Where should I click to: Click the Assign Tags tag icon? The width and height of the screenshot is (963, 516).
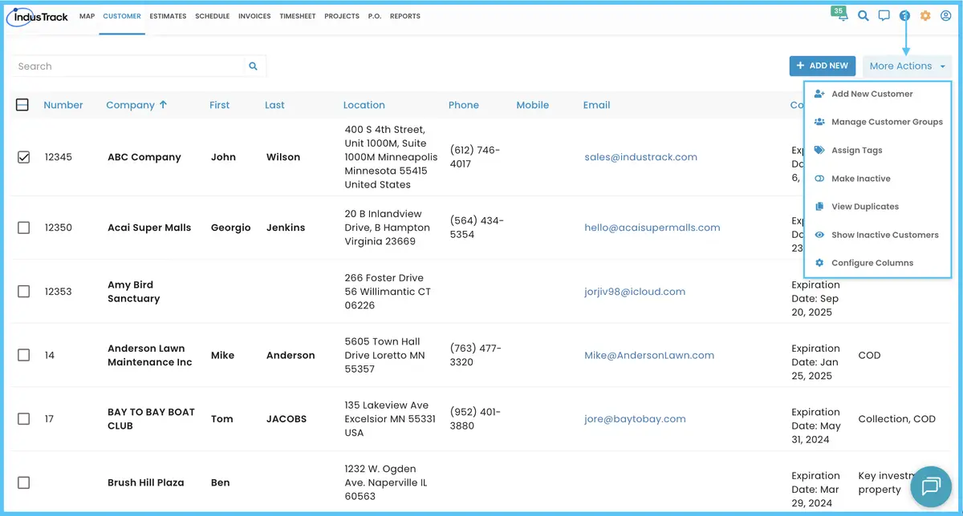point(819,150)
